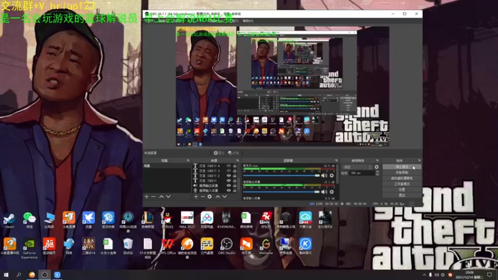This screenshot has height=280, width=498.
Task: Pop out the Scenes dock panel
Action: point(188,161)
